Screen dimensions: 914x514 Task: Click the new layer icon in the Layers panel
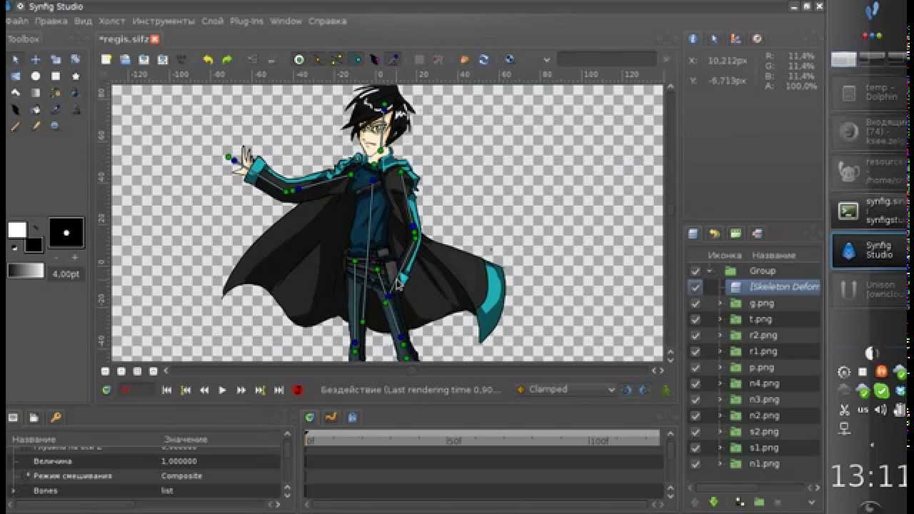click(x=693, y=233)
